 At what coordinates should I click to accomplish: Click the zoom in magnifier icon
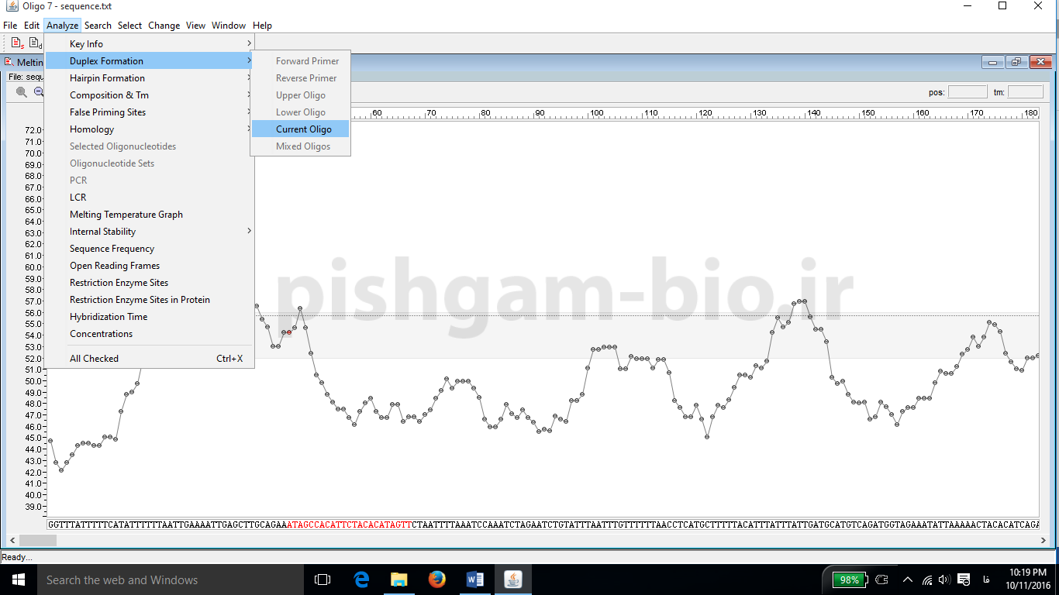(x=22, y=92)
